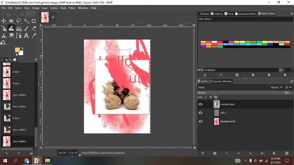Select the Eraser tool in toolbox
Viewport: 294px width, 165px height.
(34, 28)
